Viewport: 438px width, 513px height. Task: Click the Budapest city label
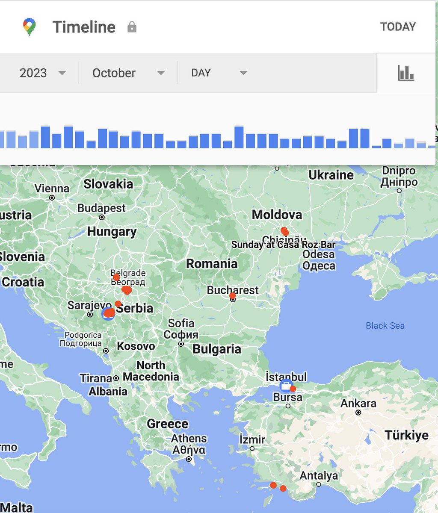(x=102, y=208)
